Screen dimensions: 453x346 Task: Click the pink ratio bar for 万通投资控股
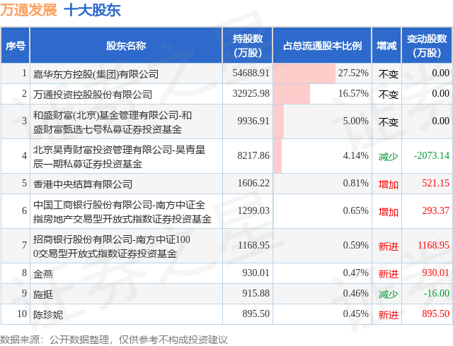click(x=292, y=94)
